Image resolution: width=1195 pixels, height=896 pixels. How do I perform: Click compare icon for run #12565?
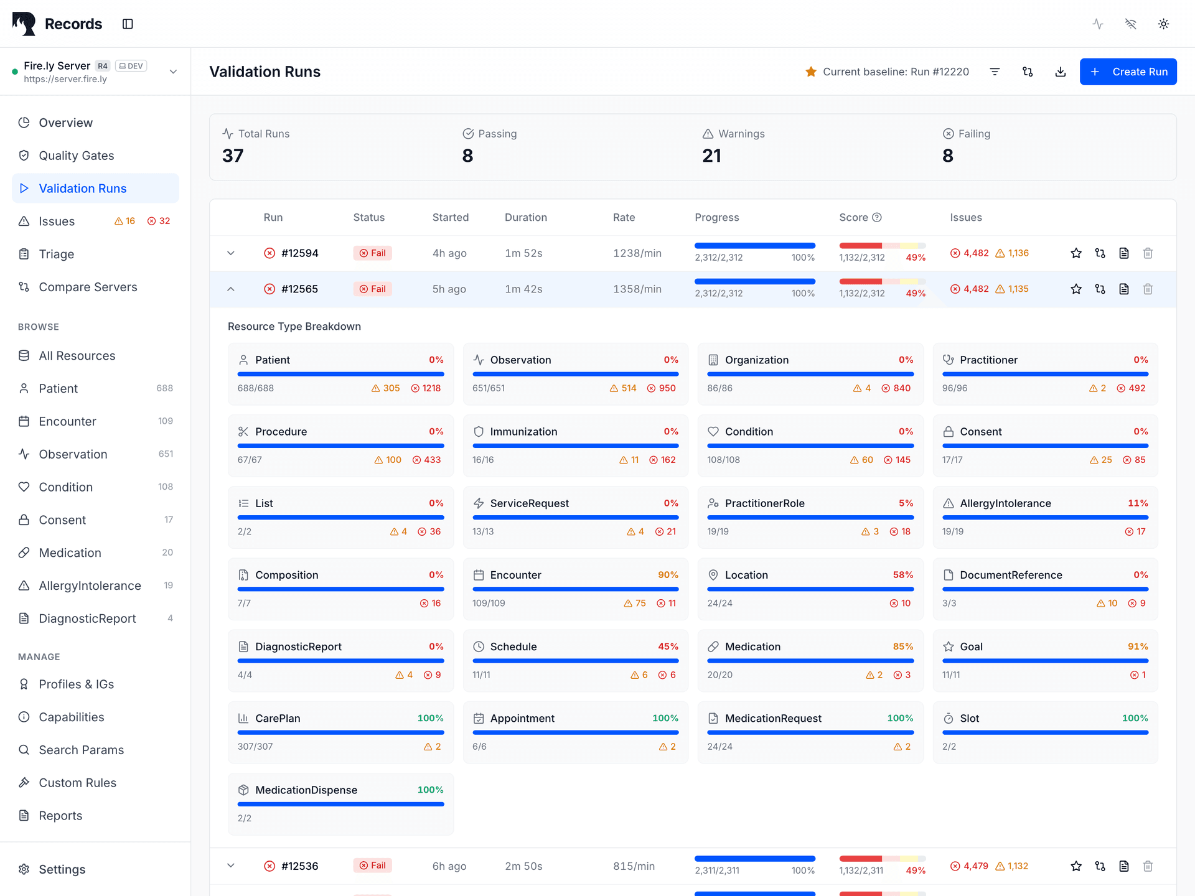click(x=1100, y=289)
